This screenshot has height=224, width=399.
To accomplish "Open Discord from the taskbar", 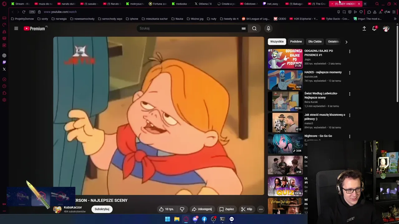I will click(195, 219).
